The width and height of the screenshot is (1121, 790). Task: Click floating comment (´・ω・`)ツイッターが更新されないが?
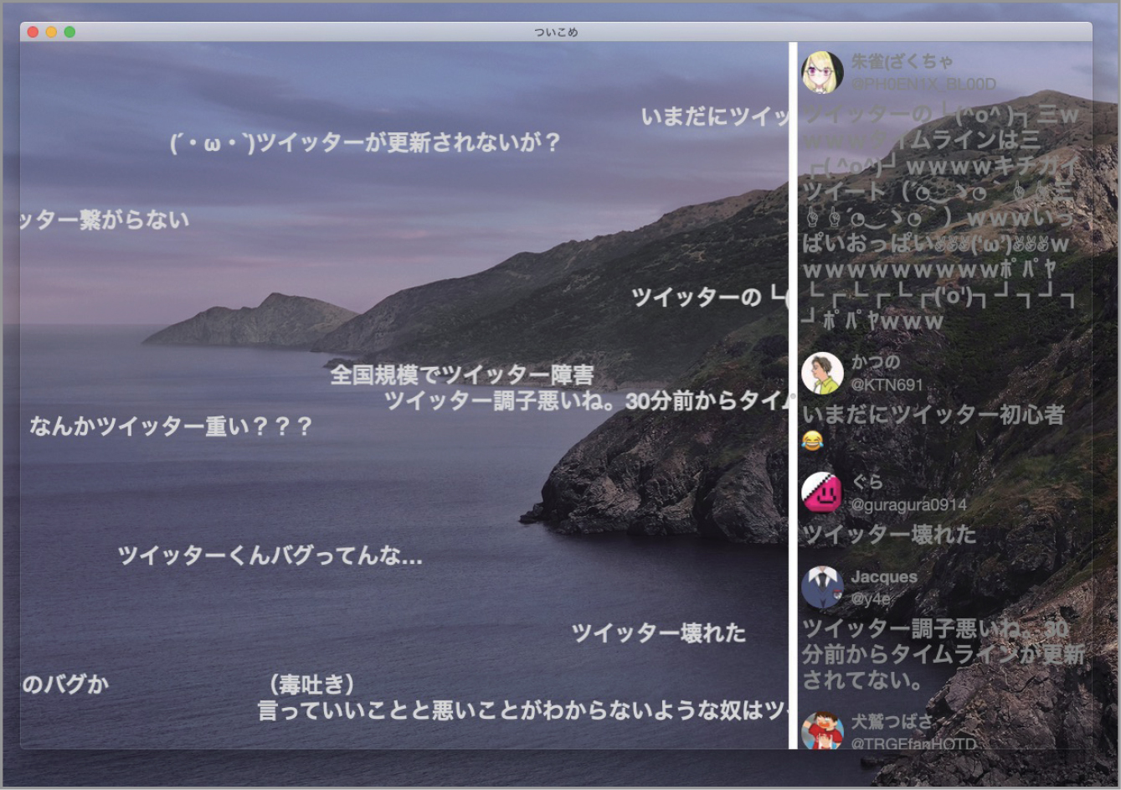click(365, 142)
